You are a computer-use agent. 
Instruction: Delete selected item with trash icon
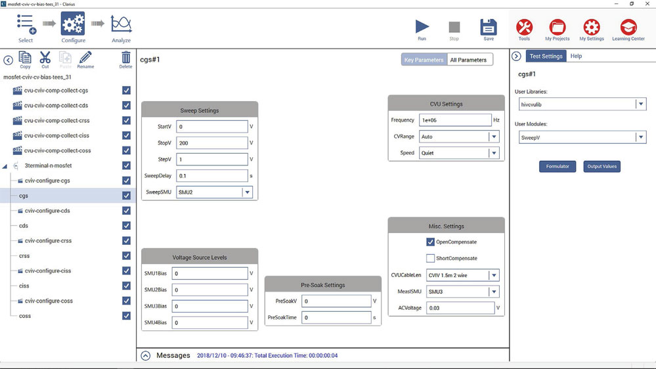tap(125, 58)
